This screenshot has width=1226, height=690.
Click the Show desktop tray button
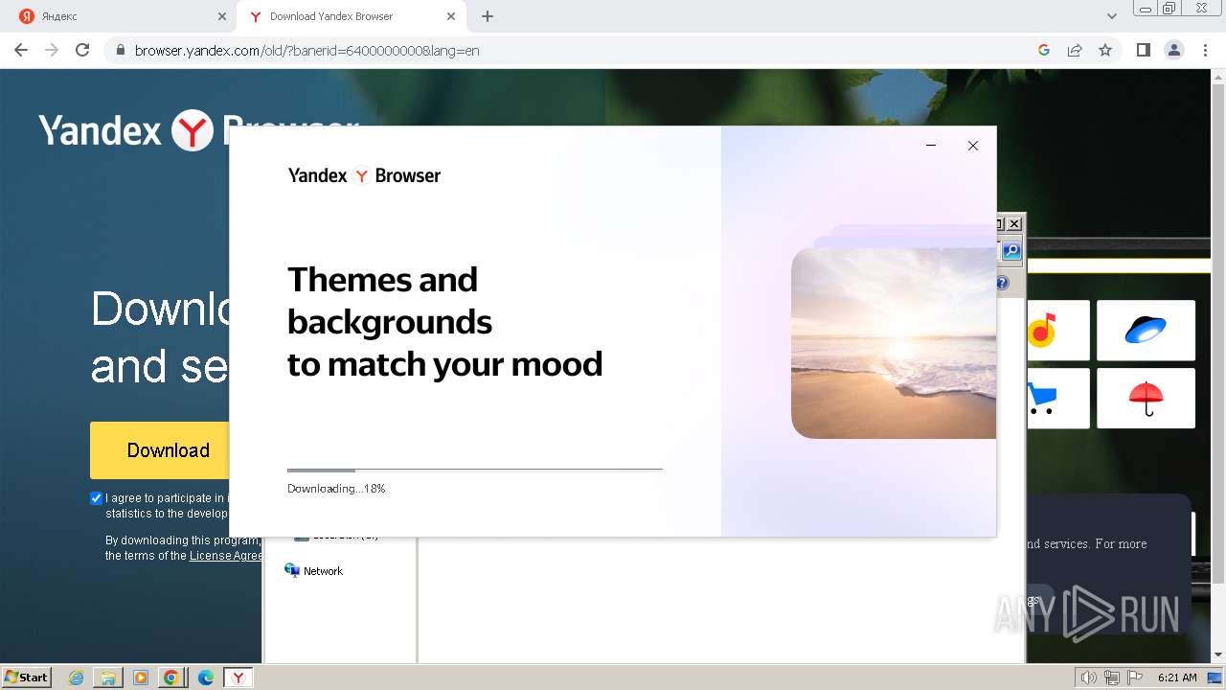[x=1215, y=678]
